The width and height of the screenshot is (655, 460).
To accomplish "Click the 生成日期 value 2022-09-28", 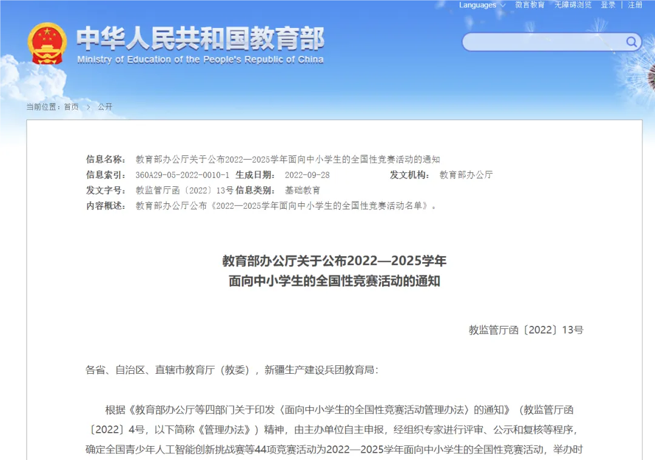I will [x=307, y=175].
